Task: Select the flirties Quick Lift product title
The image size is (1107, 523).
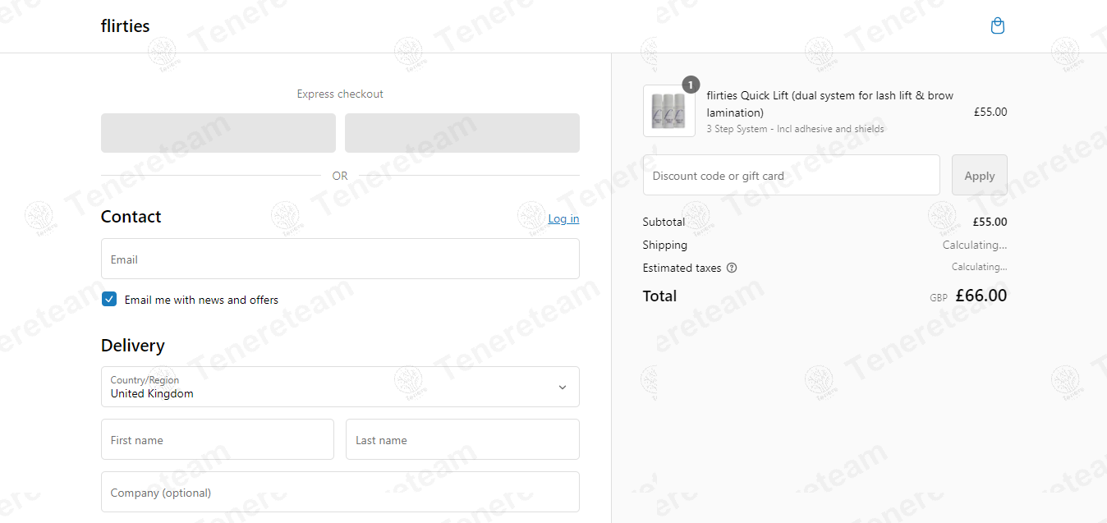Action: coord(830,103)
